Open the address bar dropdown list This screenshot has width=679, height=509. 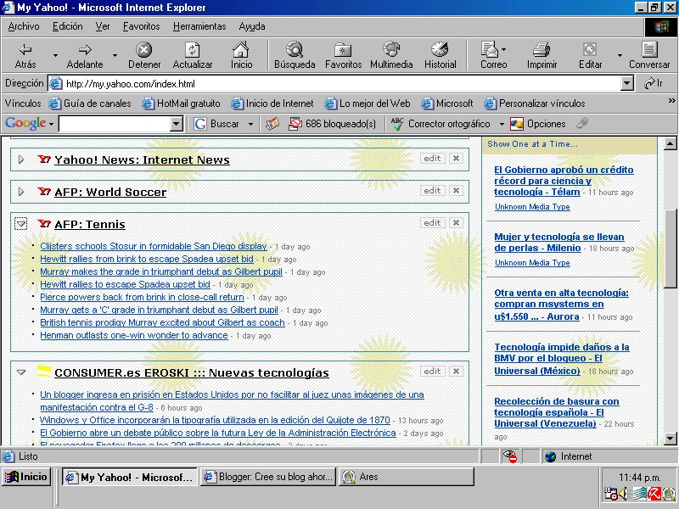(626, 83)
